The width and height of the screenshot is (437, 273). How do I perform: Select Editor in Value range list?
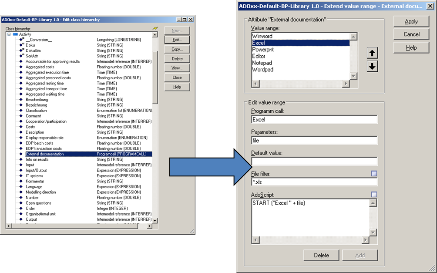tap(301, 56)
